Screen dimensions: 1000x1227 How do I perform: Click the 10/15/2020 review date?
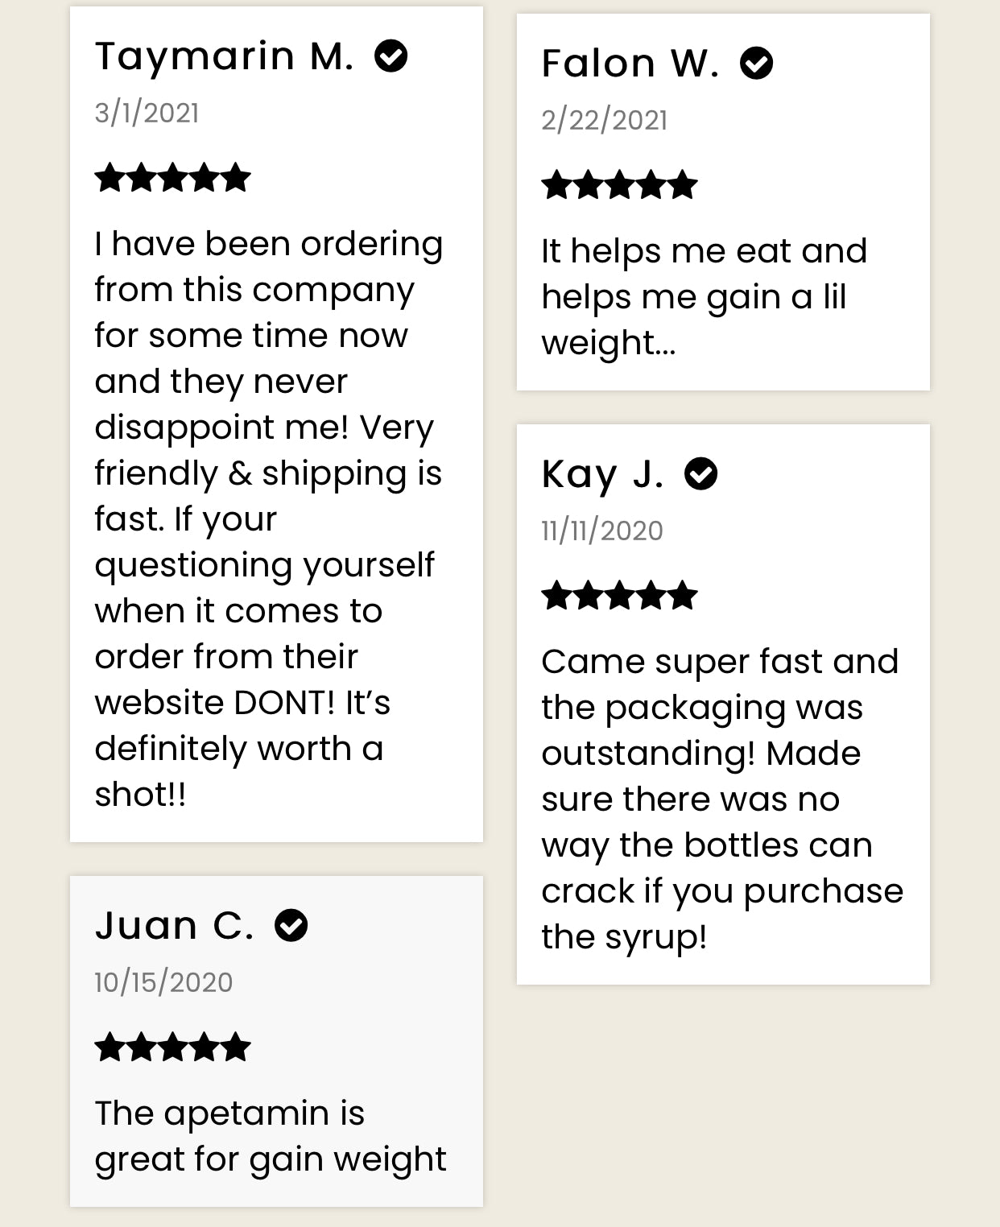tap(163, 982)
